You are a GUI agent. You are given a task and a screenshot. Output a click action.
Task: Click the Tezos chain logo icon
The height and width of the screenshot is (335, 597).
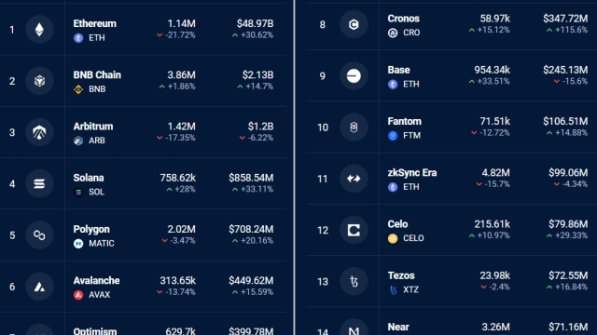click(x=354, y=281)
